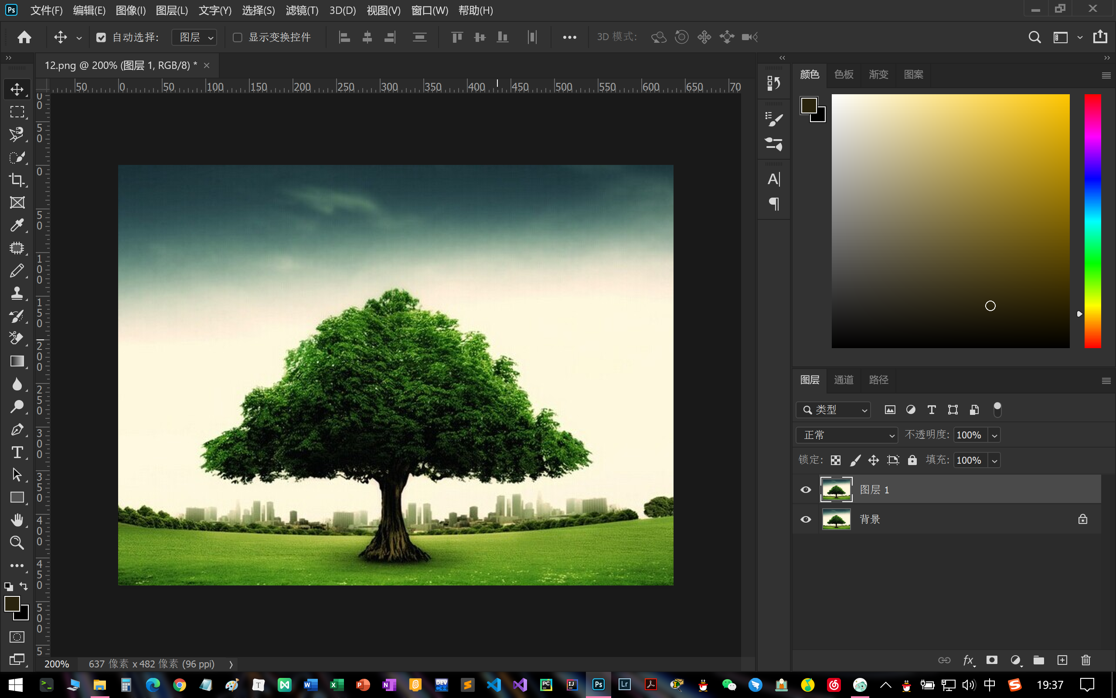Close the 12.png document tab
The width and height of the screenshot is (1116, 698).
point(207,65)
